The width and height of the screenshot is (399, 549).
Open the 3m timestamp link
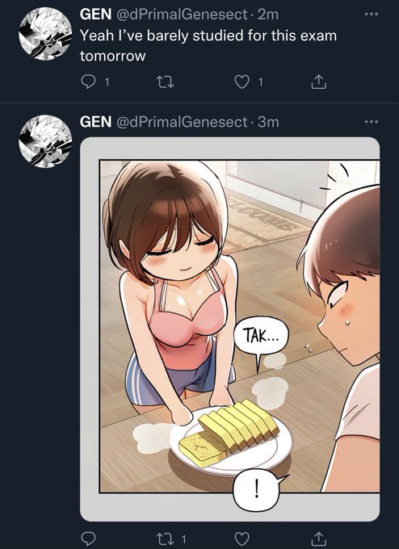pyautogui.click(x=268, y=122)
